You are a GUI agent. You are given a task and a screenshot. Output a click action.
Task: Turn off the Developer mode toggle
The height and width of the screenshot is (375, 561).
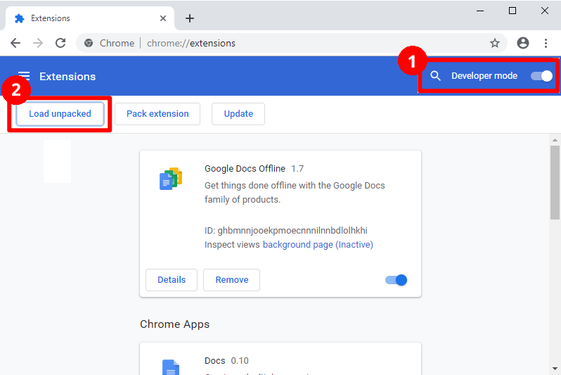pyautogui.click(x=541, y=76)
